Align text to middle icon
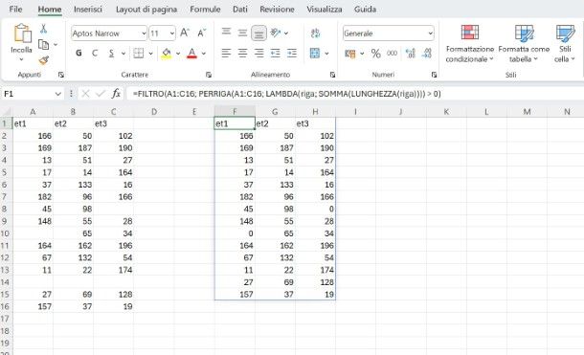Viewport: 584px width, 355px height. 242,33
